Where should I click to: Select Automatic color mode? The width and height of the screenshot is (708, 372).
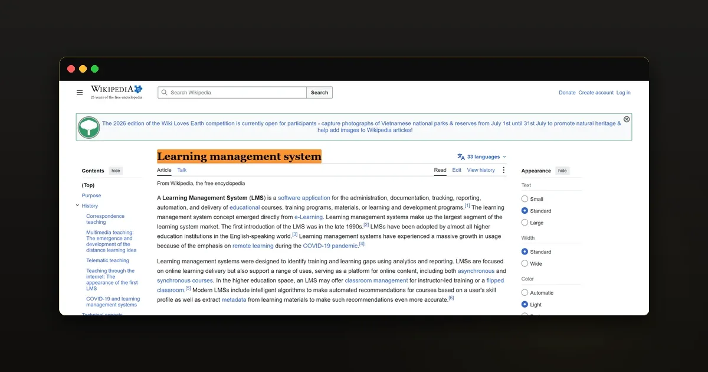(525, 293)
